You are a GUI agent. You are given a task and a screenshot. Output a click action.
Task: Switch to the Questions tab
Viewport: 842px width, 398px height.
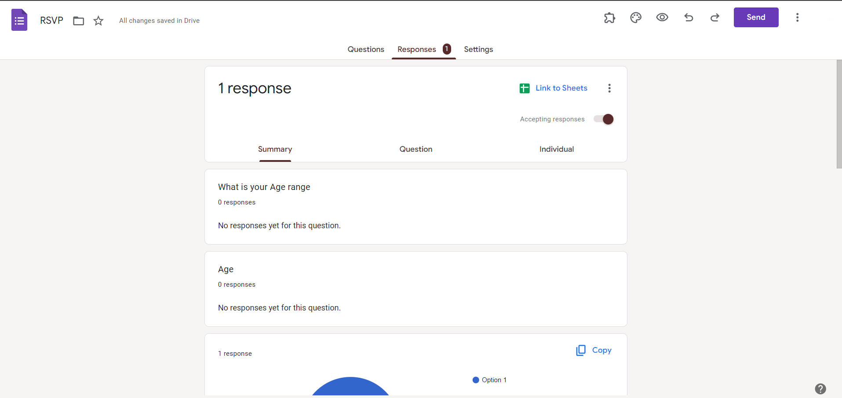[366, 49]
